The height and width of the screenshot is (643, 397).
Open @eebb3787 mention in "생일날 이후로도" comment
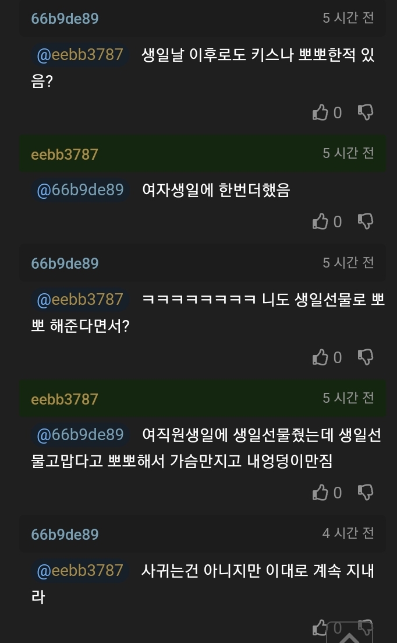[x=80, y=55]
